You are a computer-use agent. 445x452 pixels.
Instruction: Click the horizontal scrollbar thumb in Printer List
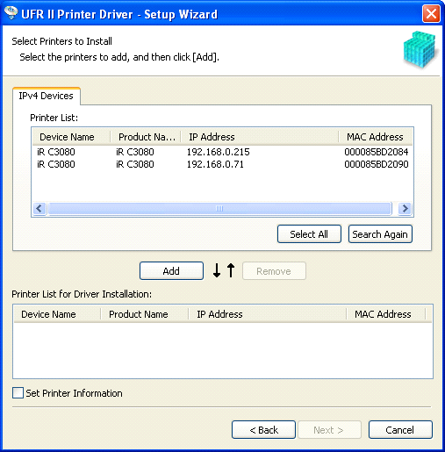coord(219,209)
